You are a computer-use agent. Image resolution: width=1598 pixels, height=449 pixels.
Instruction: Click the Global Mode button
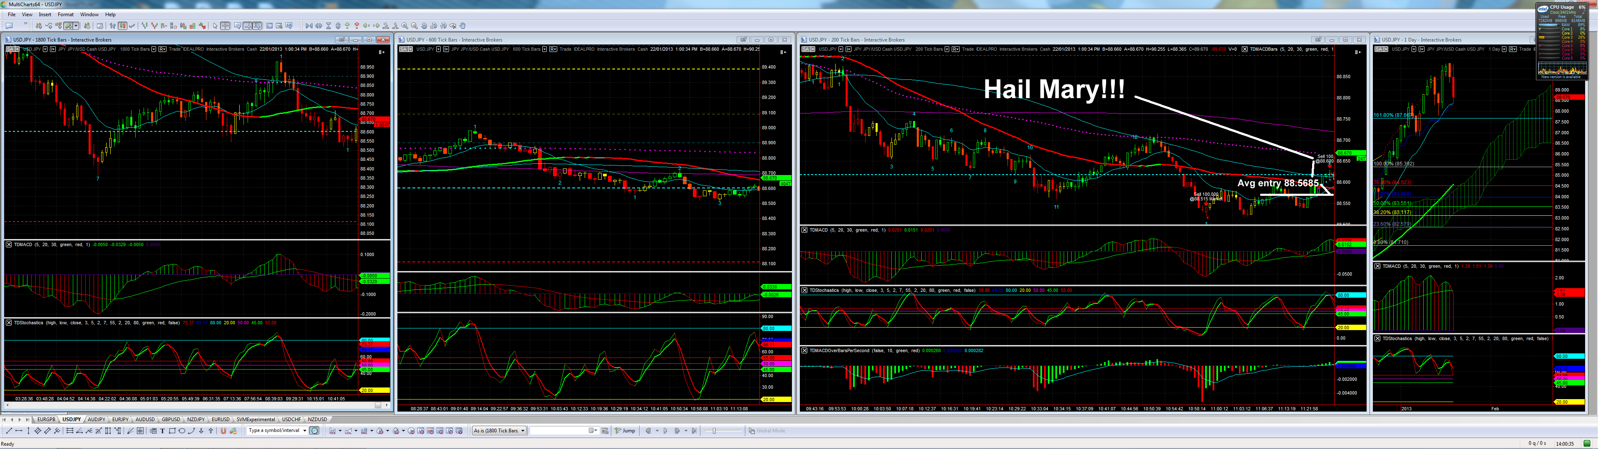click(767, 431)
